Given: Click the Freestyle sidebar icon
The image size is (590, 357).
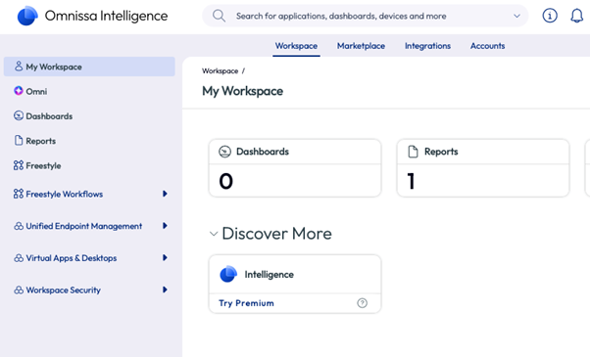Looking at the screenshot, I should point(19,165).
